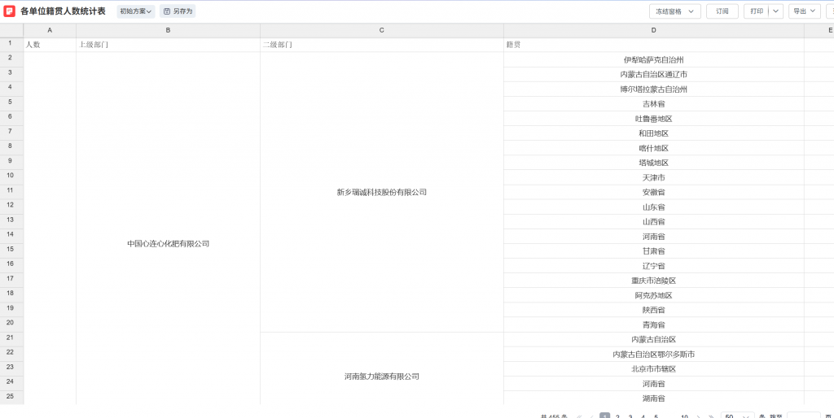Go to page 2 in pagination
The height and width of the screenshot is (418, 834).
pos(617,416)
